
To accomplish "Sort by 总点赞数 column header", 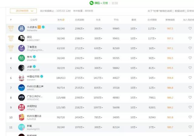I will (x=152, y=20).
